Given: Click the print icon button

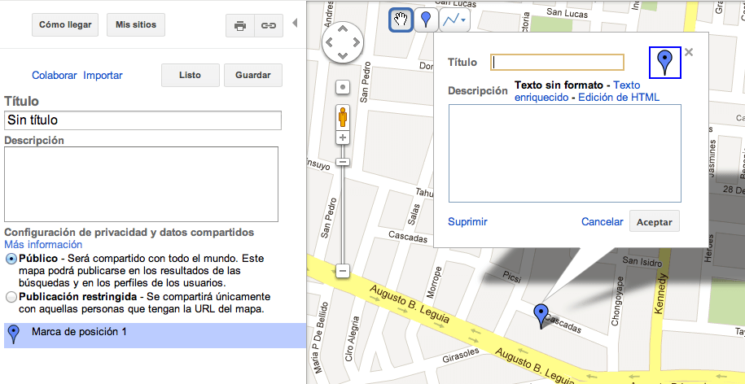Looking at the screenshot, I should point(240,26).
